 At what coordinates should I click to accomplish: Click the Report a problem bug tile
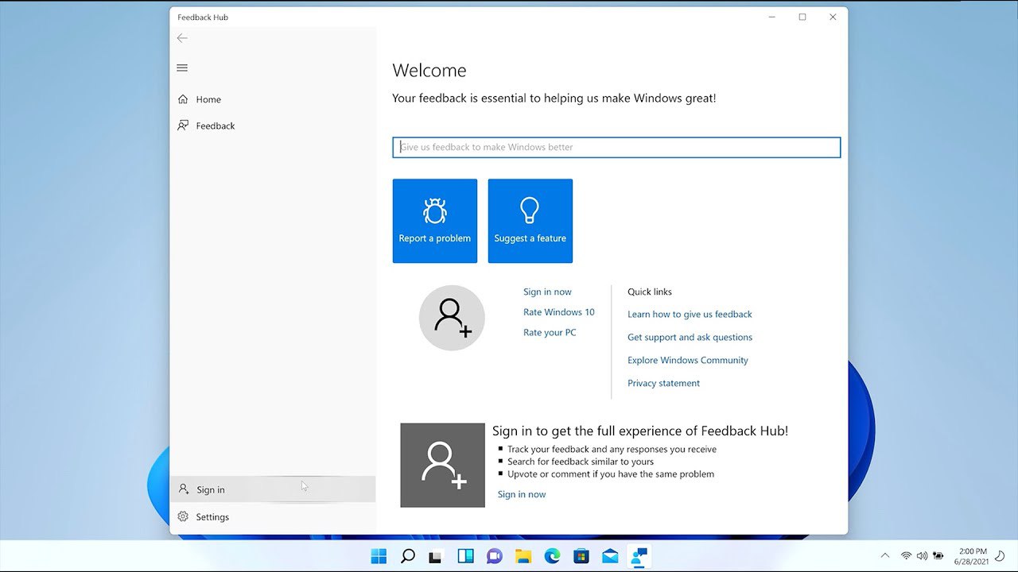434,221
